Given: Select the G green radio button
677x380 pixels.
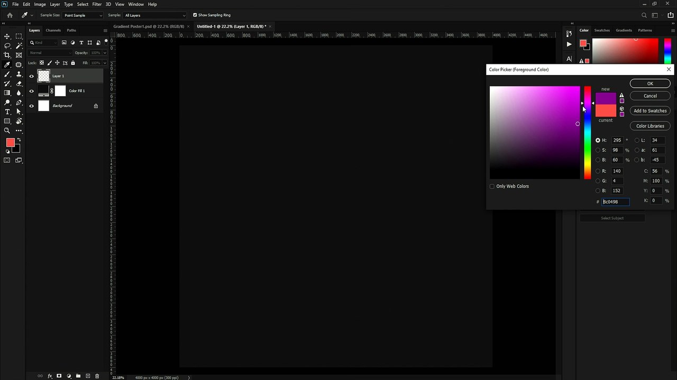Looking at the screenshot, I should point(598,180).
